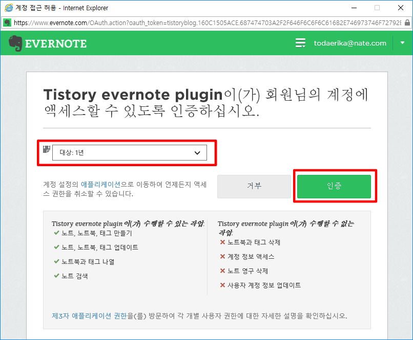Click the todaerika@nate.com account name
Screen dimensions: 413x340
[350, 43]
